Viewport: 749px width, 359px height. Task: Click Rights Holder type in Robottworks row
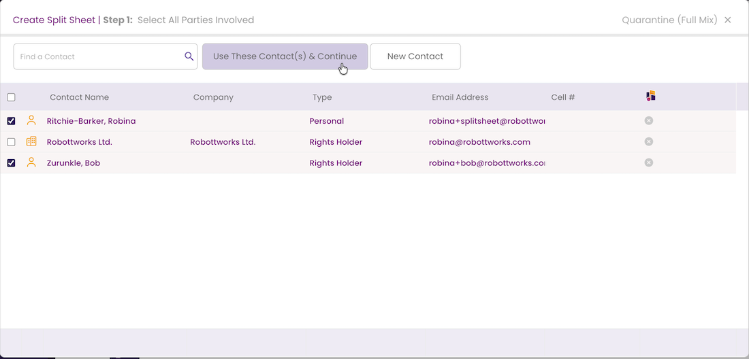(x=336, y=142)
